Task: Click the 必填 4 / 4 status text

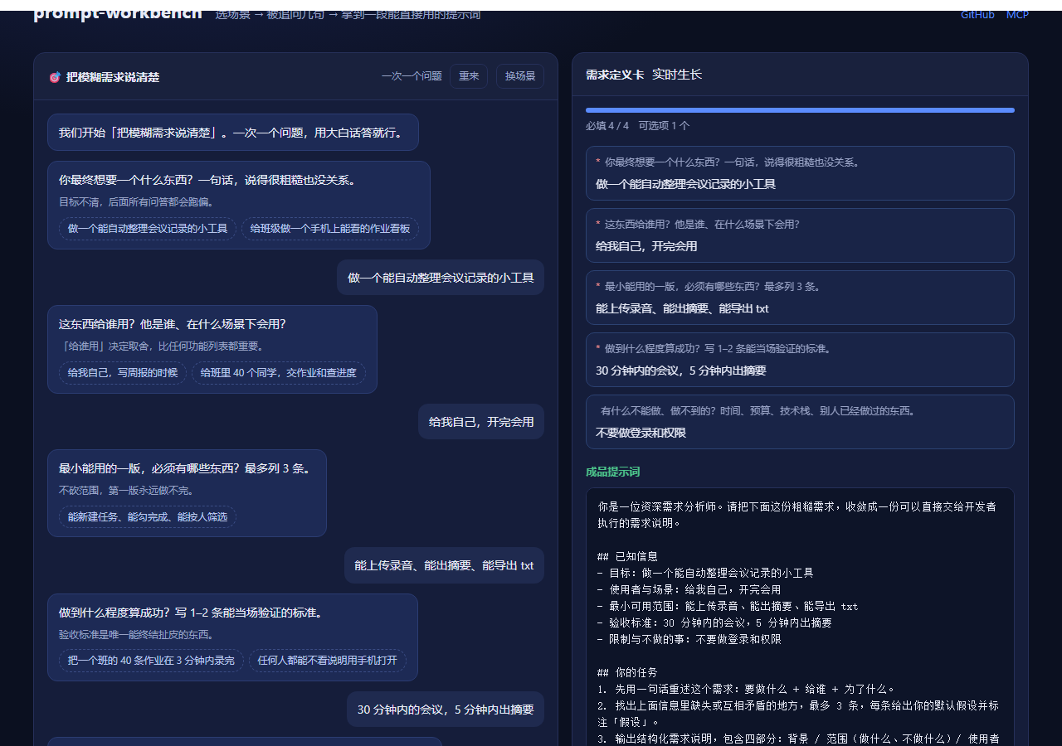Action: click(607, 126)
